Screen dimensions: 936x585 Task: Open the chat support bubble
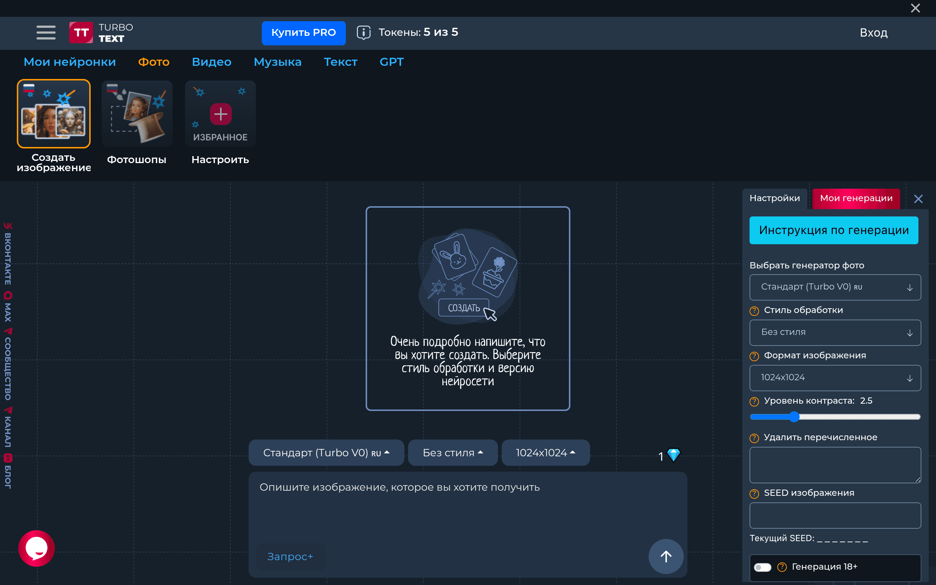(x=36, y=548)
